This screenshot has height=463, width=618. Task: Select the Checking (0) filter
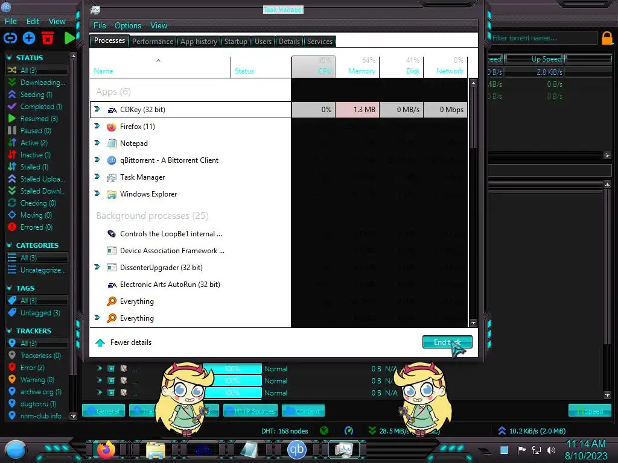37,203
